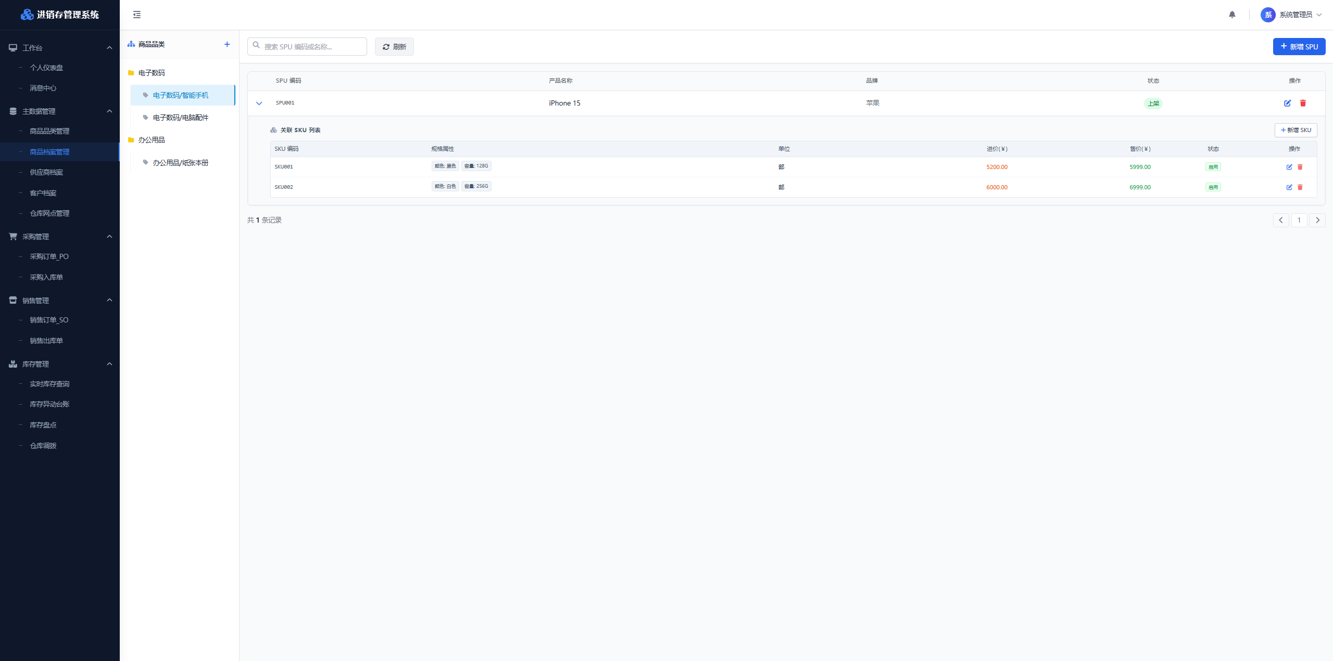Viewport: 1333px width, 661px height.
Task: Open 消息中心 menu item
Action: [60, 88]
